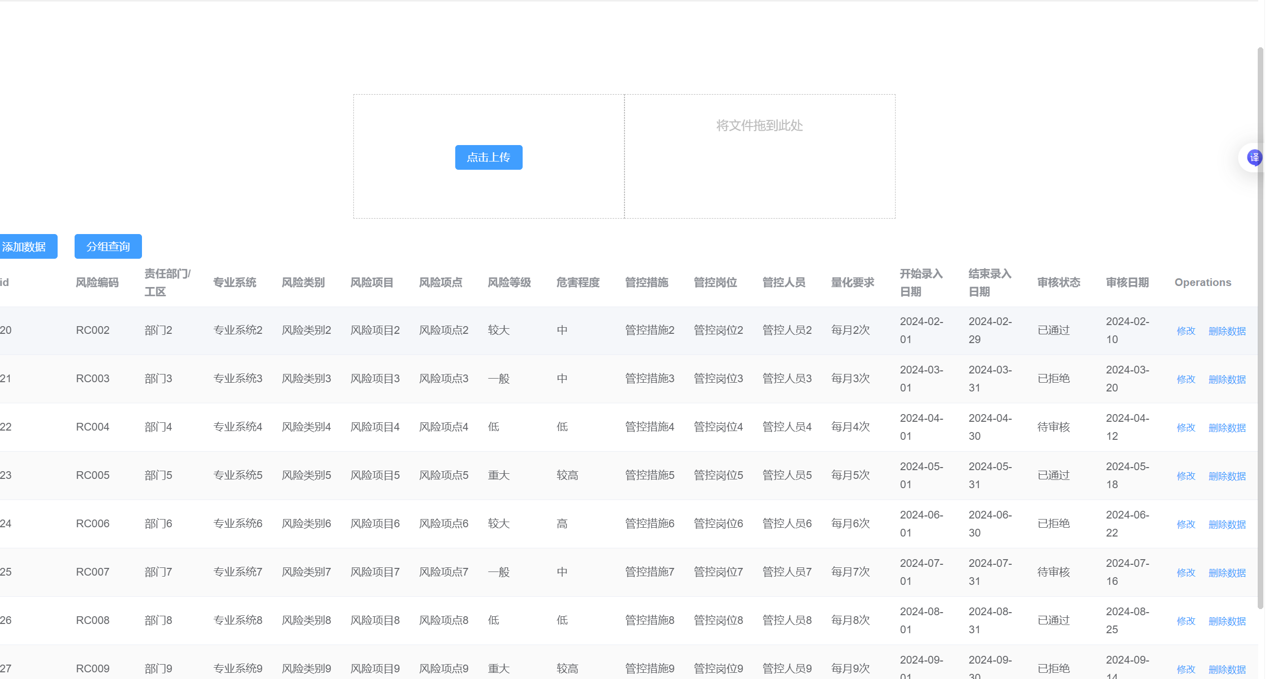Click the 添加数据 button
Image resolution: width=1268 pixels, height=679 pixels.
click(26, 246)
